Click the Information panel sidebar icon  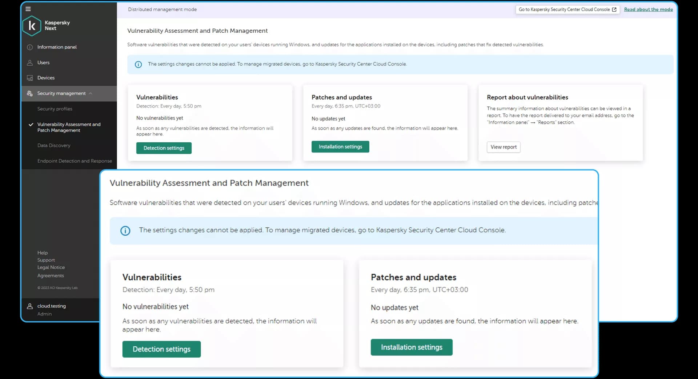30,47
